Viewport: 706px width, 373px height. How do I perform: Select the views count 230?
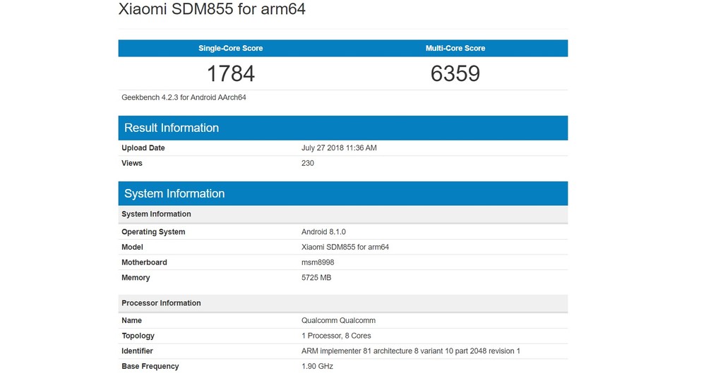(x=308, y=163)
